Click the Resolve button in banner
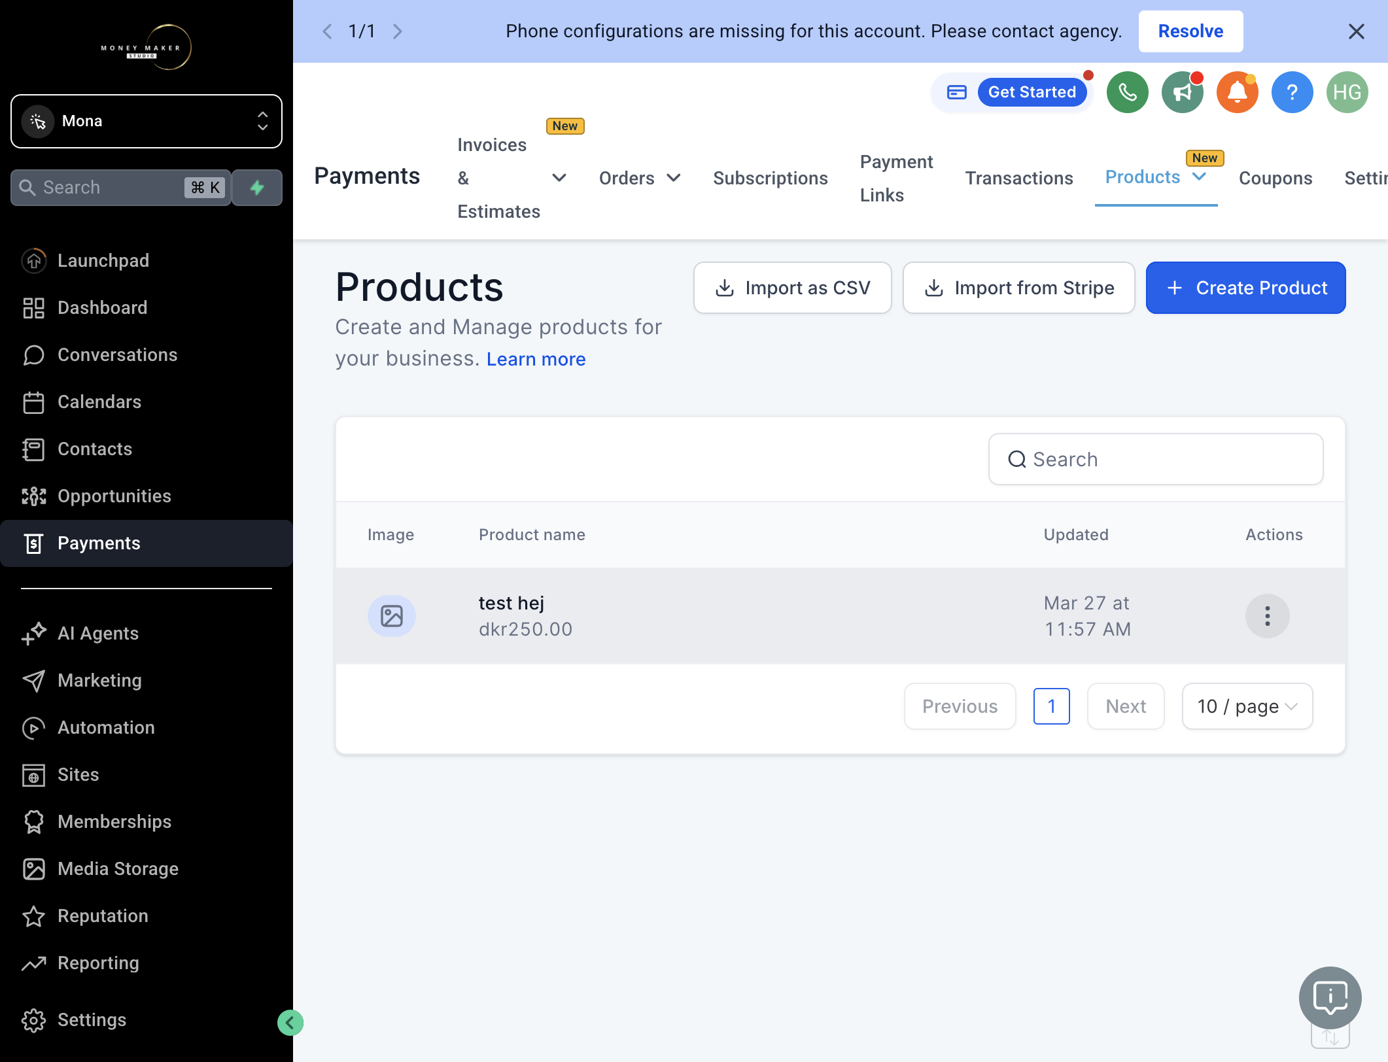 click(1190, 31)
